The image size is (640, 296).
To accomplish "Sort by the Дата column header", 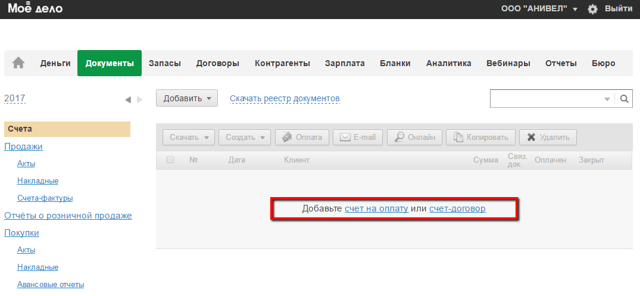I will coord(237,160).
